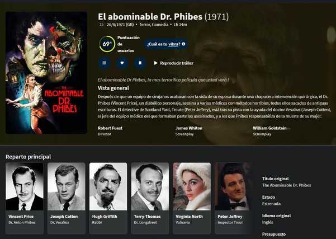Play the trailer triangle icon
This screenshot has width=336, height=239.
click(156, 63)
